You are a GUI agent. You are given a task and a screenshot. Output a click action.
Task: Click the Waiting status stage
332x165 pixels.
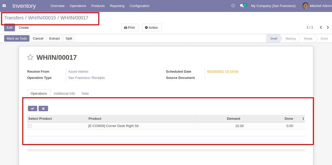(290, 39)
